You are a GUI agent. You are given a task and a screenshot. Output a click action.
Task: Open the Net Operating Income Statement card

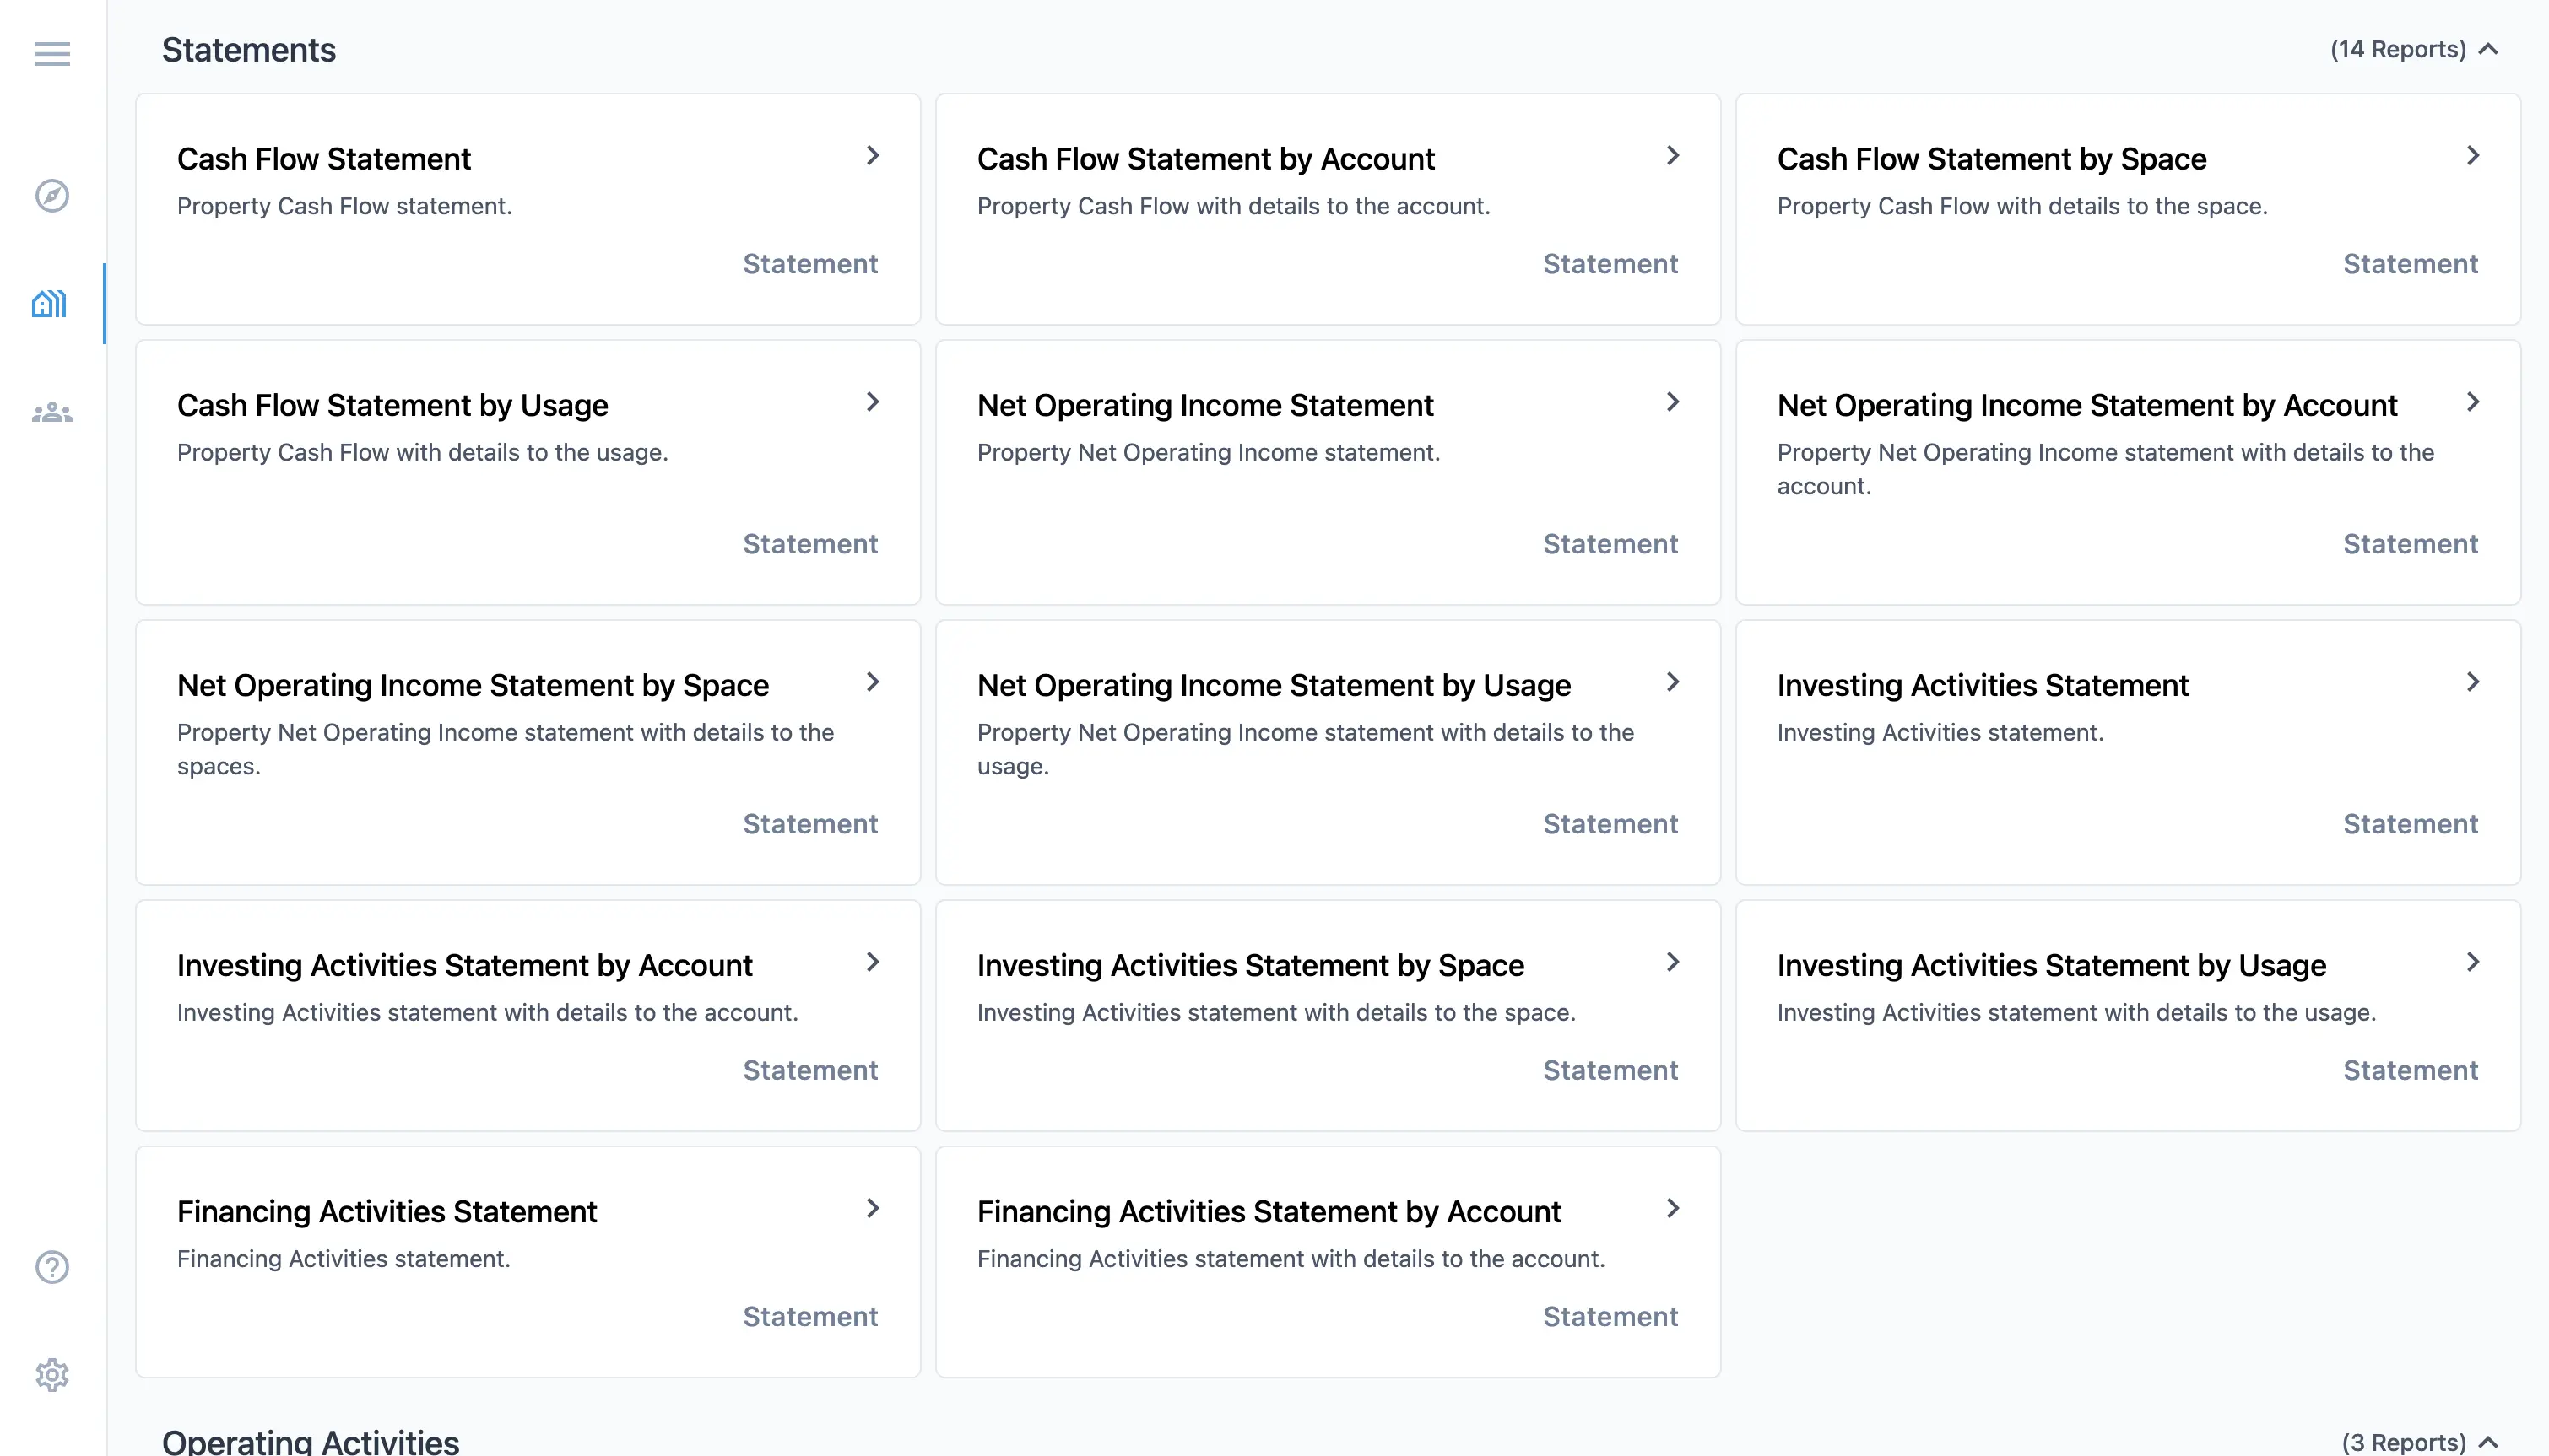click(1204, 405)
